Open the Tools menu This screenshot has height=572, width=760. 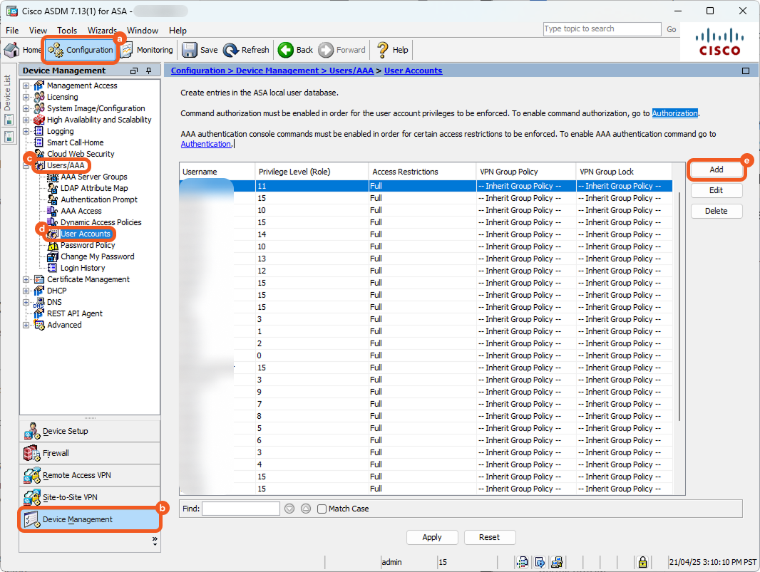point(67,31)
